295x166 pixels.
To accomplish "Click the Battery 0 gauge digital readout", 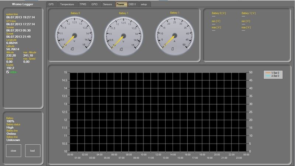I will (72, 49).
